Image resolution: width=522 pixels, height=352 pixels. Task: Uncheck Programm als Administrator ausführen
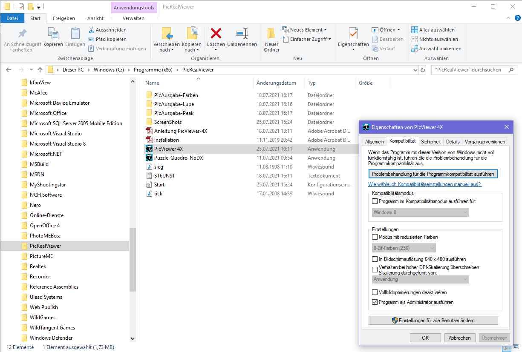click(x=375, y=302)
